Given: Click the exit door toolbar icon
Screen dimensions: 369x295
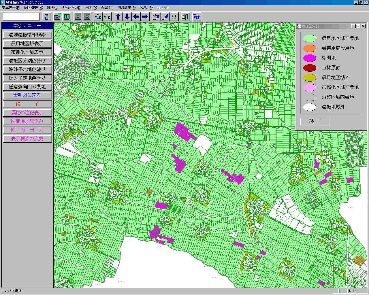Looking at the screenshot, I should click(185, 17).
